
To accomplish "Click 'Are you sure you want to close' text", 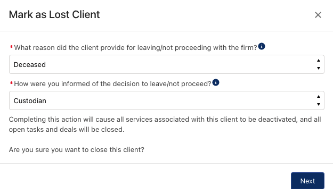I will coord(76,150).
